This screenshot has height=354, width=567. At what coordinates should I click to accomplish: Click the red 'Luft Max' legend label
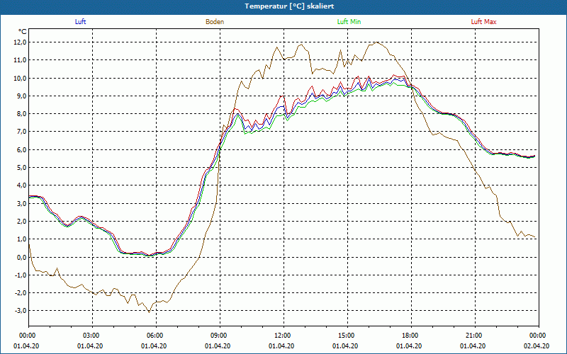click(483, 22)
